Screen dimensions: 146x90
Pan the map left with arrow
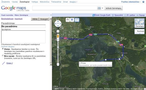coord(56,23)
